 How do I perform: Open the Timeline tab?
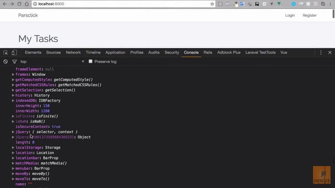93,52
